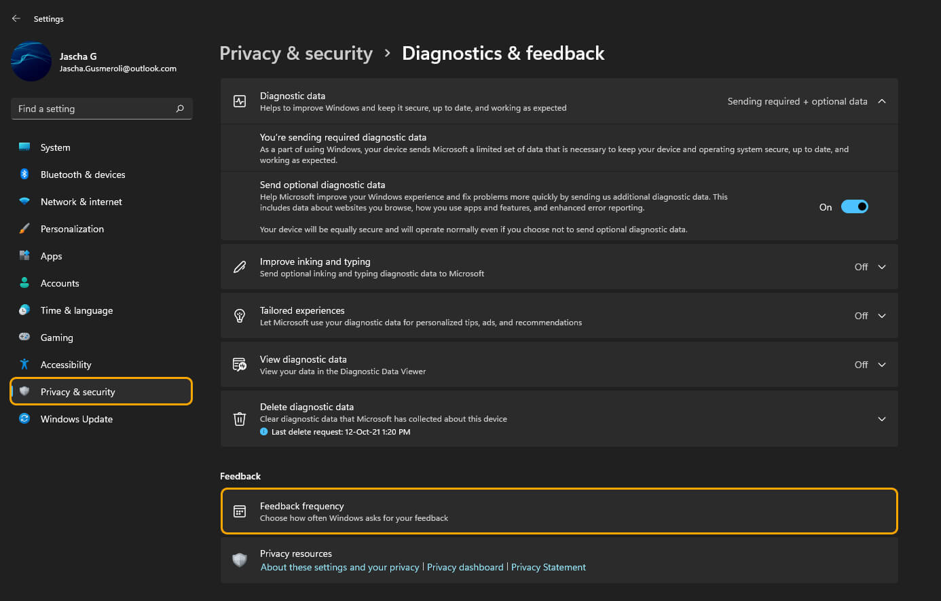This screenshot has height=601, width=941.
Task: Click the Find a setting search box
Action: pos(102,109)
